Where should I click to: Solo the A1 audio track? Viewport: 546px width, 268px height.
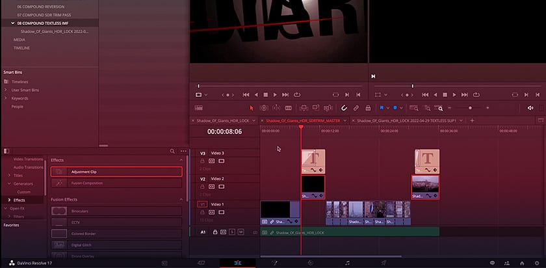[x=232, y=232]
